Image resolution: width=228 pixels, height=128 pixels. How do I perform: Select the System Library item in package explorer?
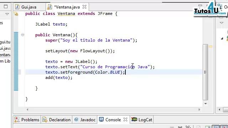[5, 61]
